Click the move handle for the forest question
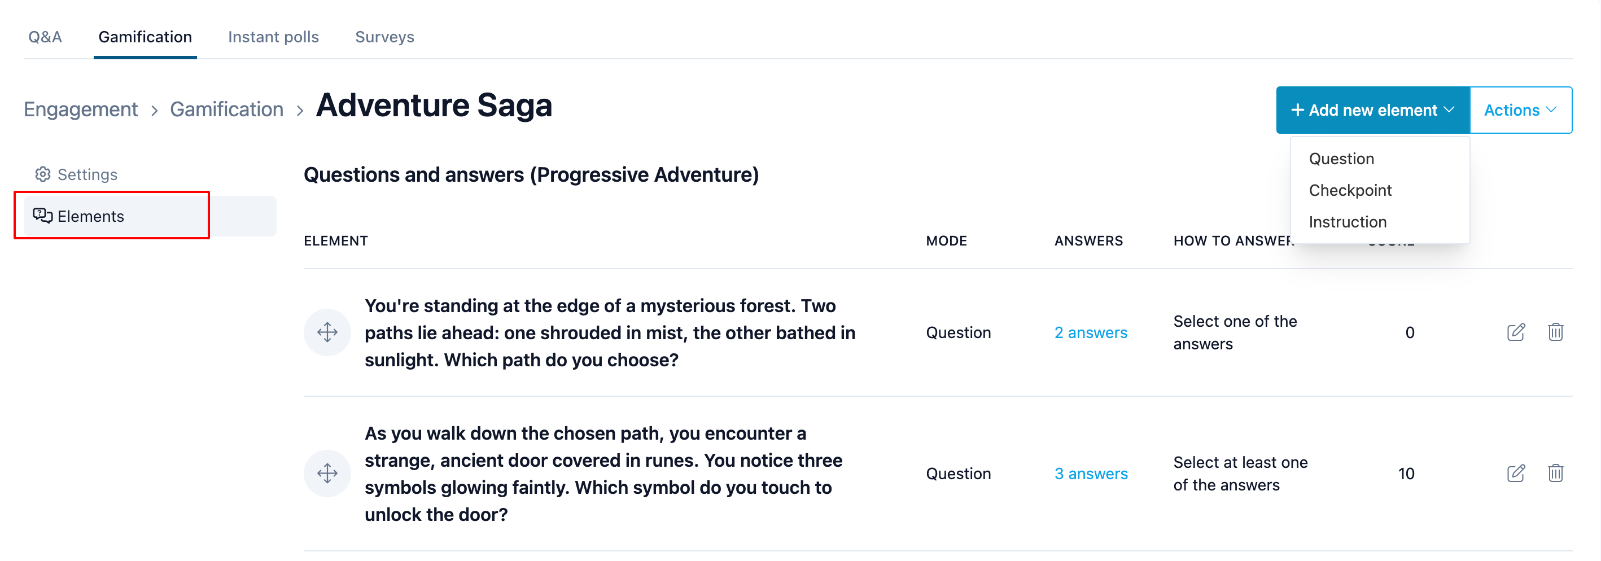This screenshot has width=1601, height=561. [327, 332]
